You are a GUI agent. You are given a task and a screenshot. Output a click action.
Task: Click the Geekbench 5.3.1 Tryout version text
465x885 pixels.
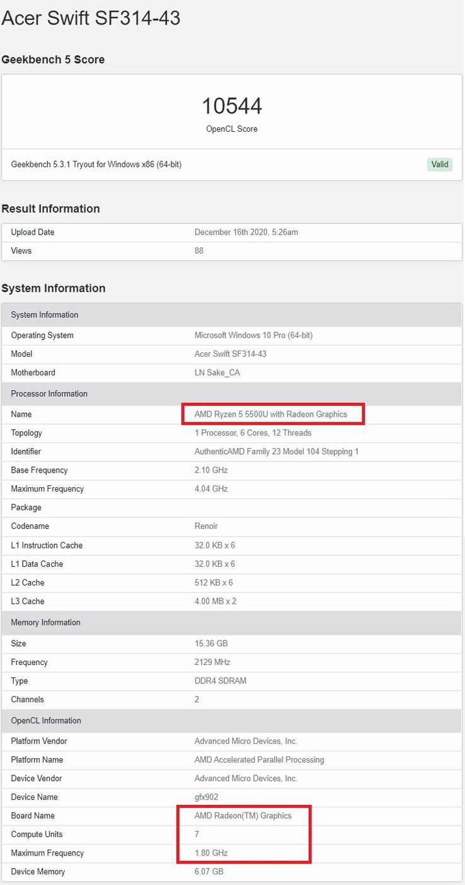point(96,165)
